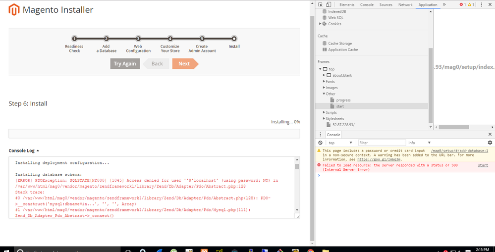Click the red error count icon

click(462, 4)
